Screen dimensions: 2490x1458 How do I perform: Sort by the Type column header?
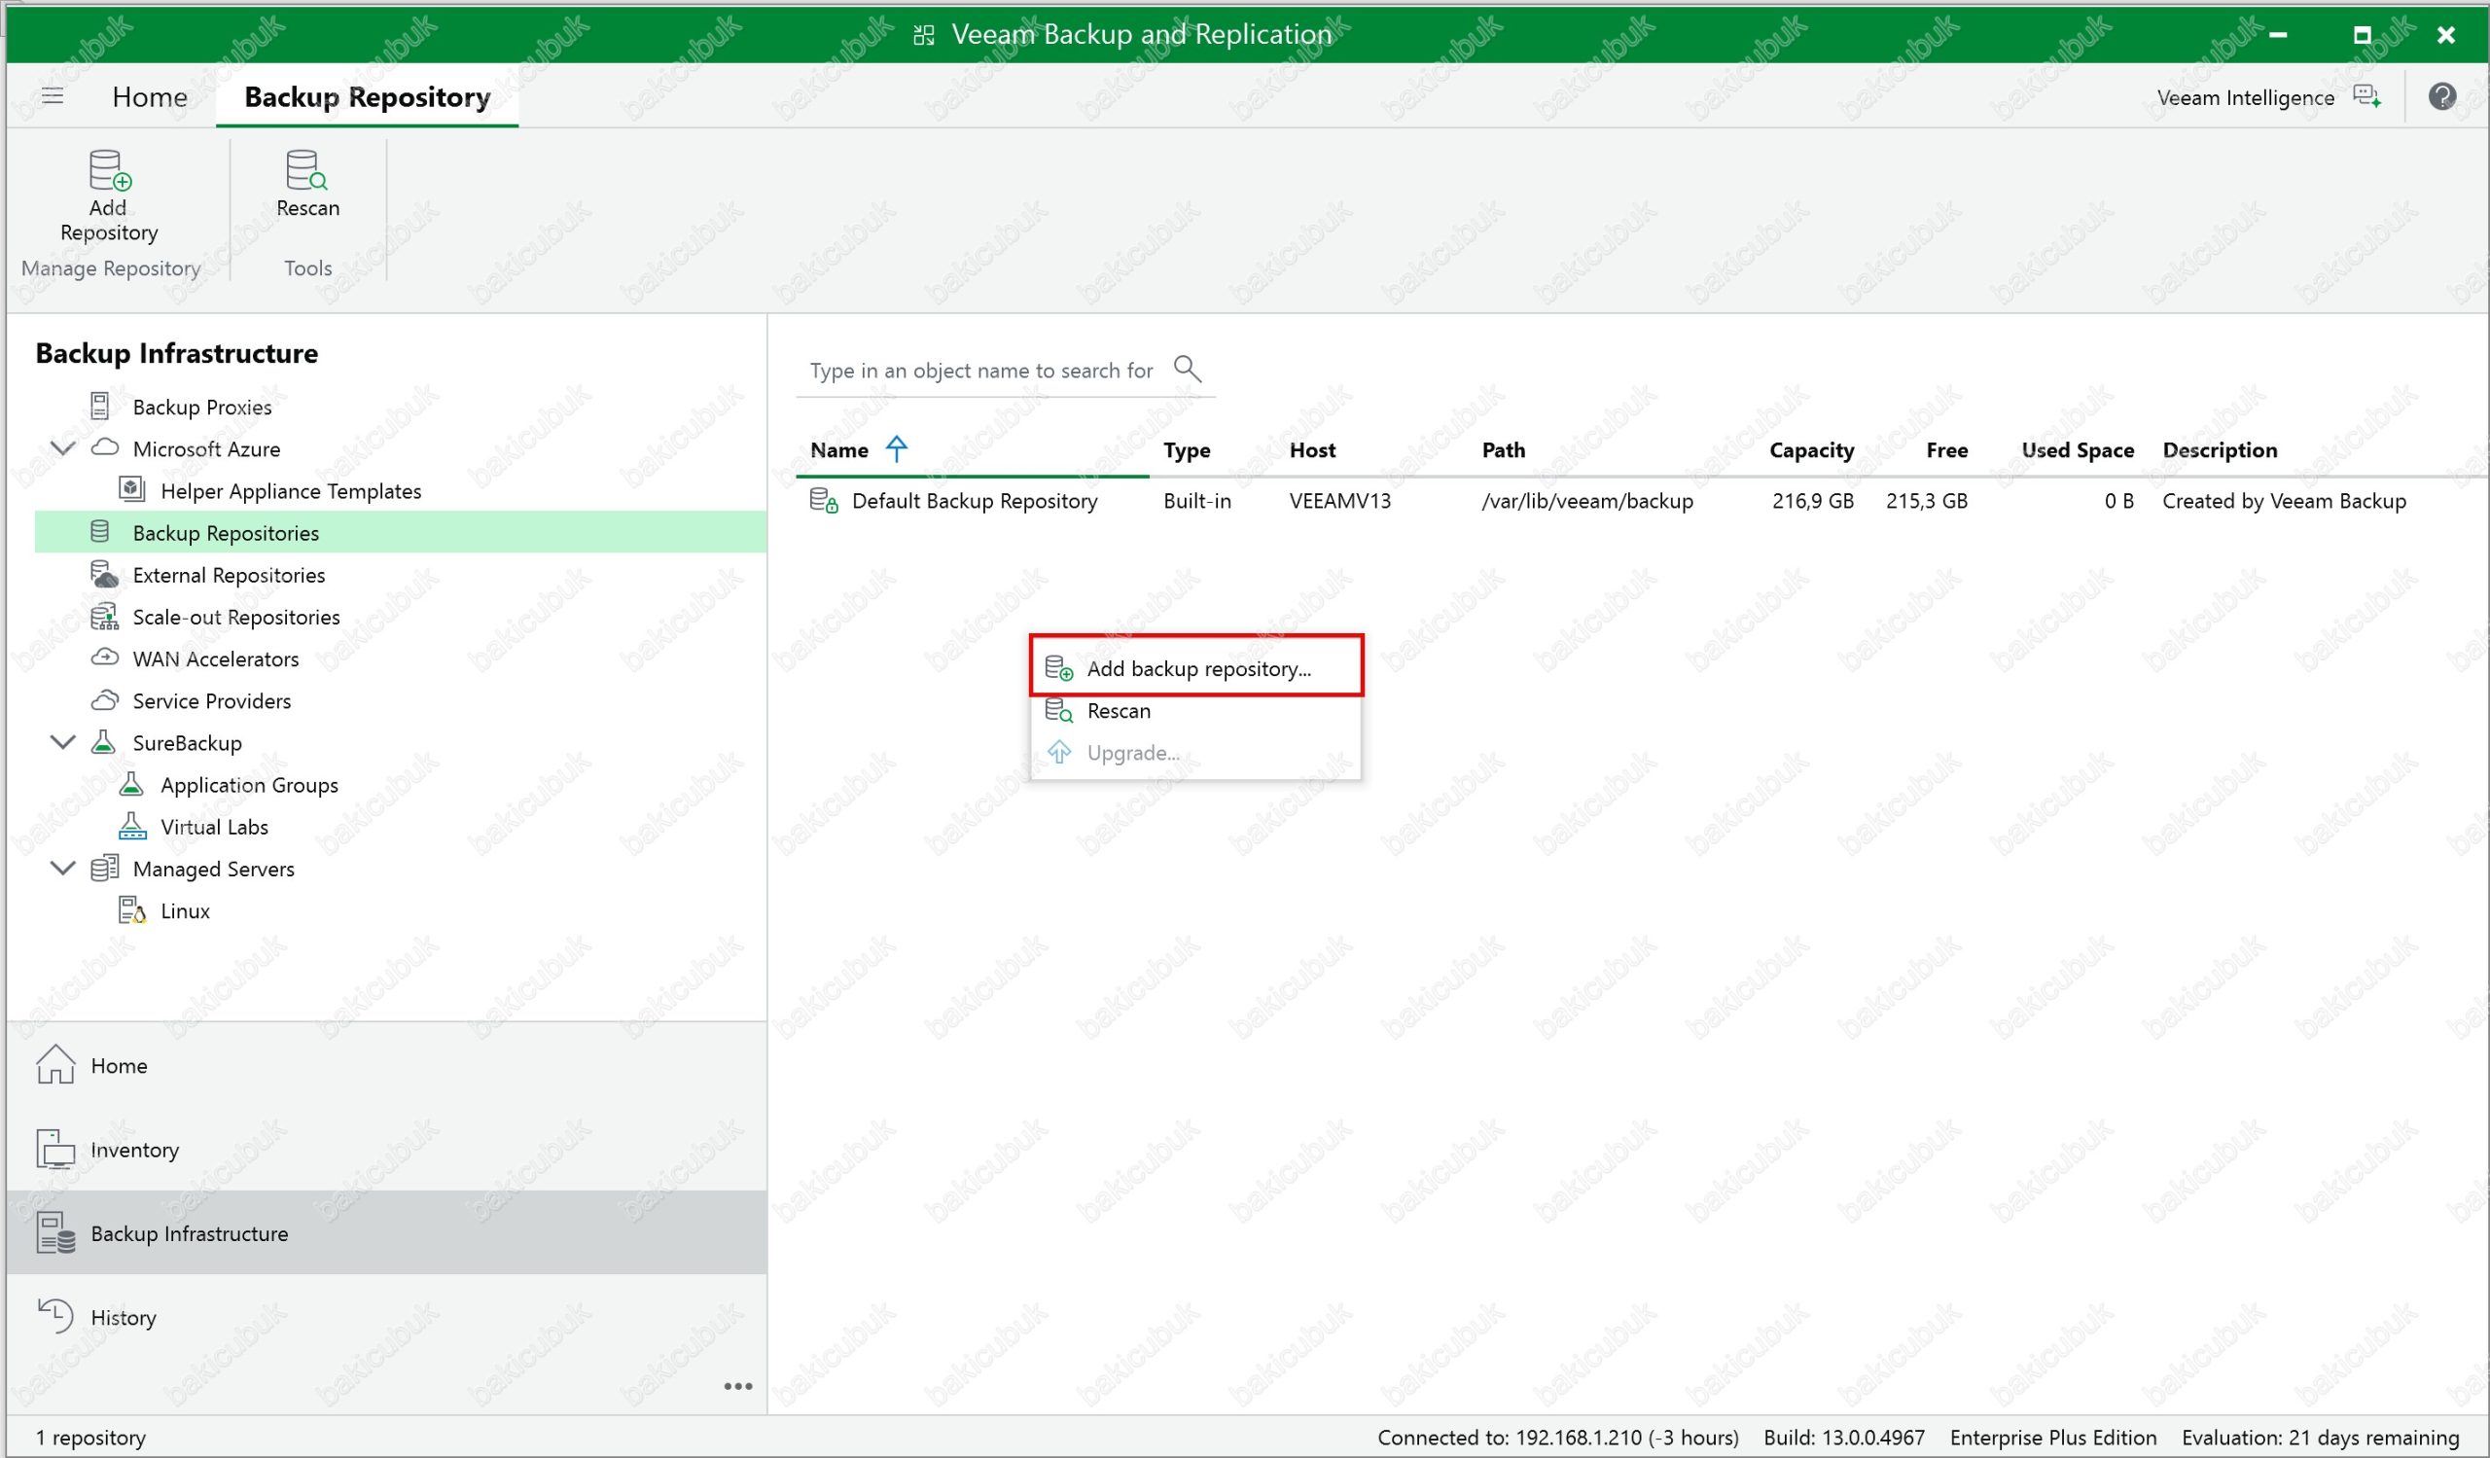pos(1187,450)
